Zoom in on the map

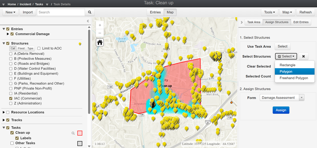click(100, 25)
